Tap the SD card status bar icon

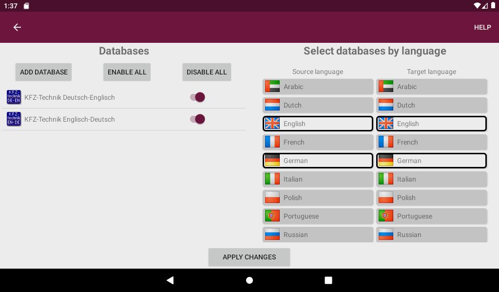(x=26, y=6)
